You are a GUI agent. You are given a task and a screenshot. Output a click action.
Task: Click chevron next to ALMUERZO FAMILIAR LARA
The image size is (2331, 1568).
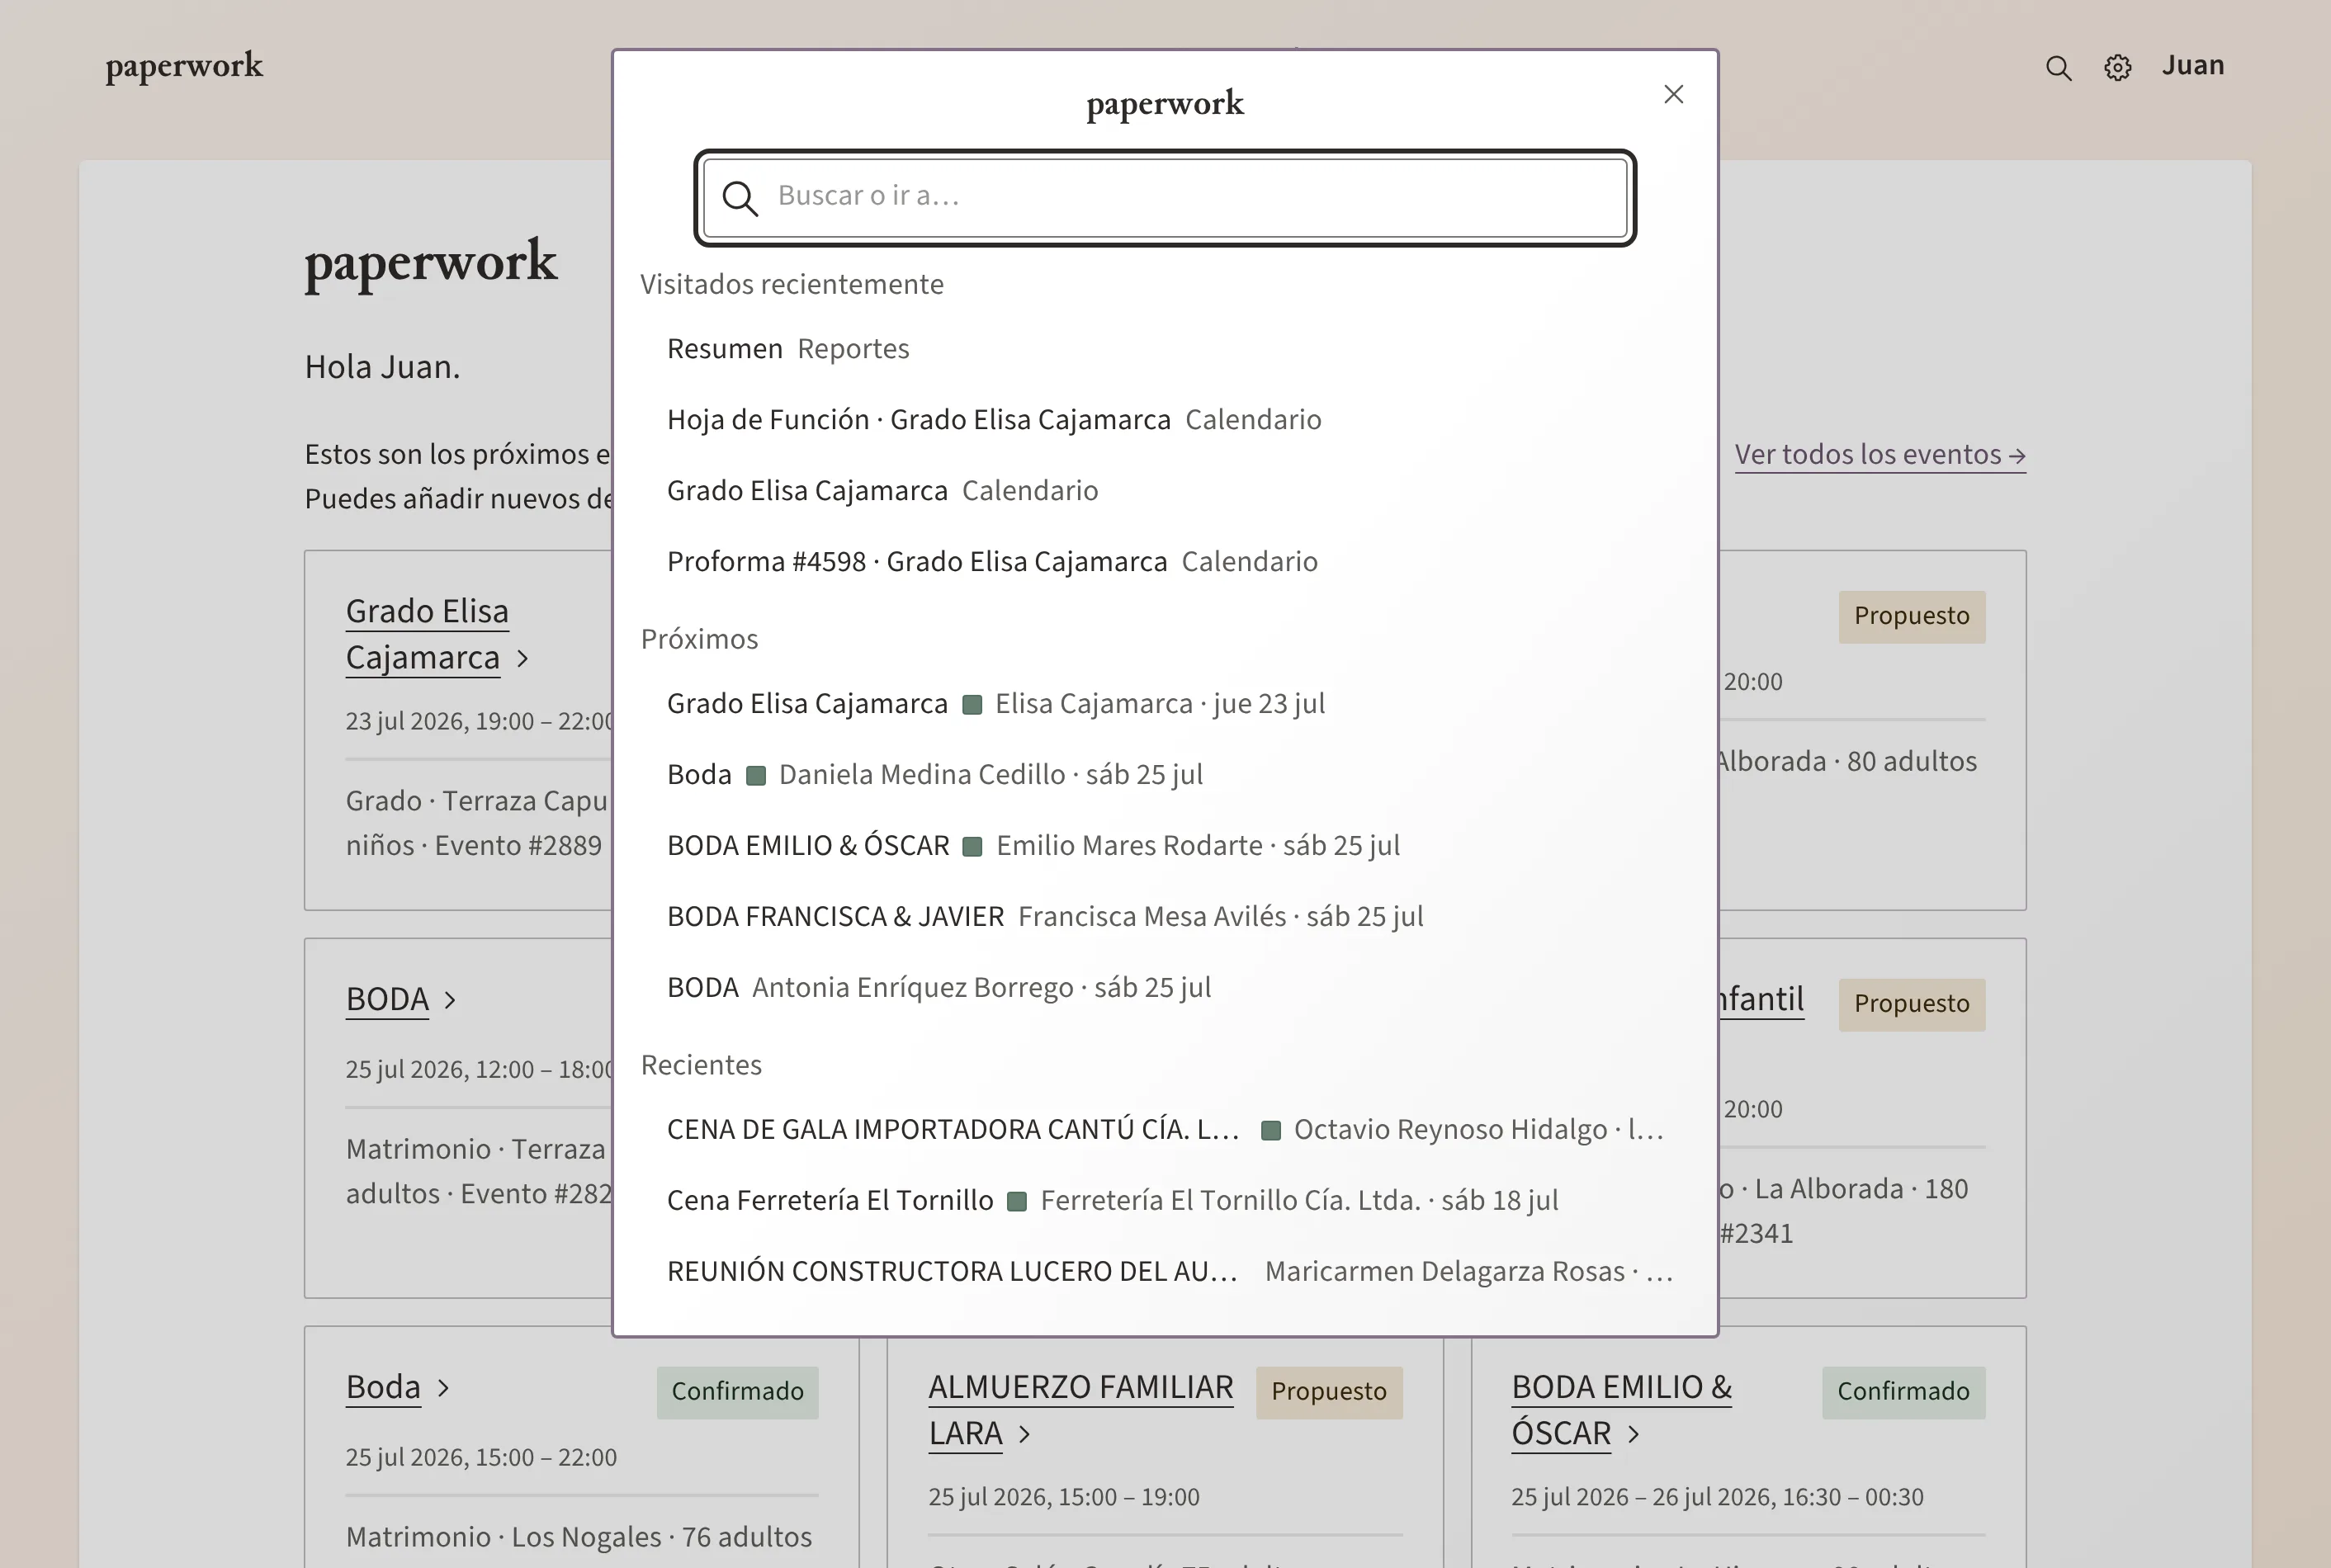pyautogui.click(x=1024, y=1435)
